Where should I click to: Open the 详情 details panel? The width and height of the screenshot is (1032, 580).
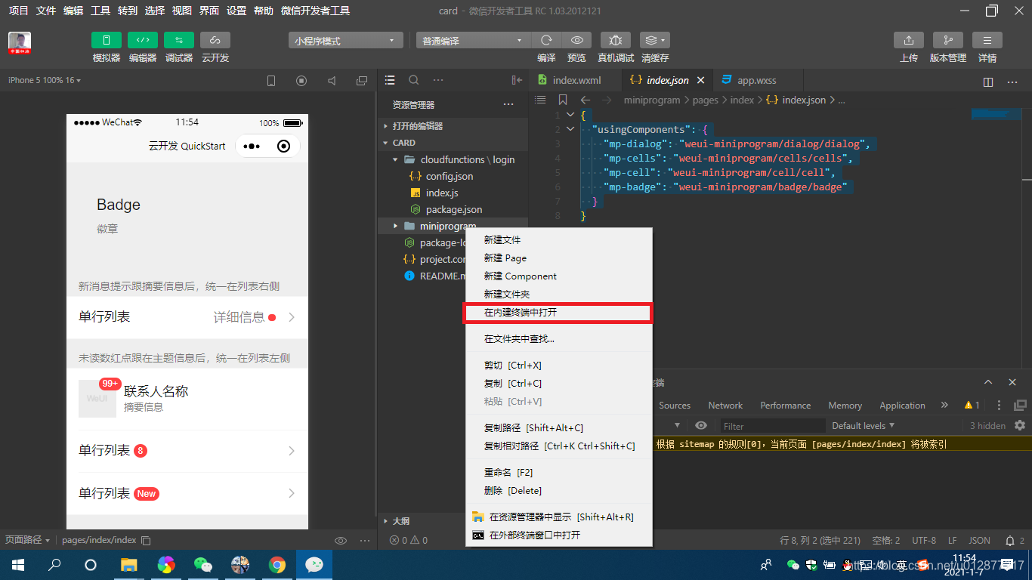tap(987, 40)
